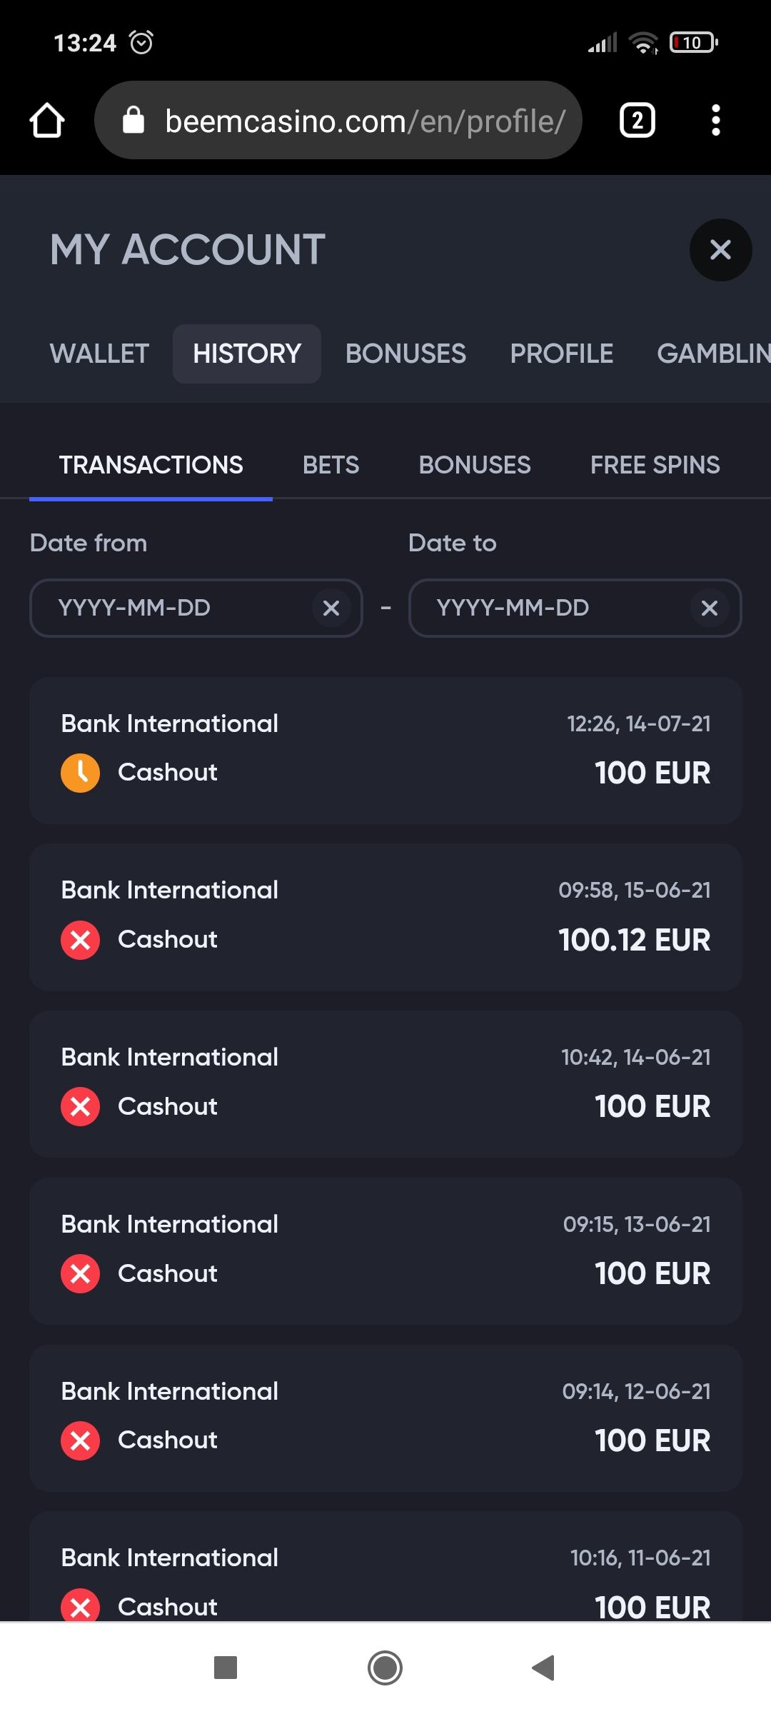Tap the red failed icon on 100.12 EUR cashout

coord(80,940)
